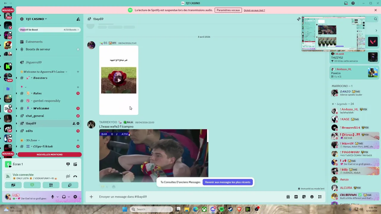
Task: Open member Aenzo in member list
Action: pos(354,180)
